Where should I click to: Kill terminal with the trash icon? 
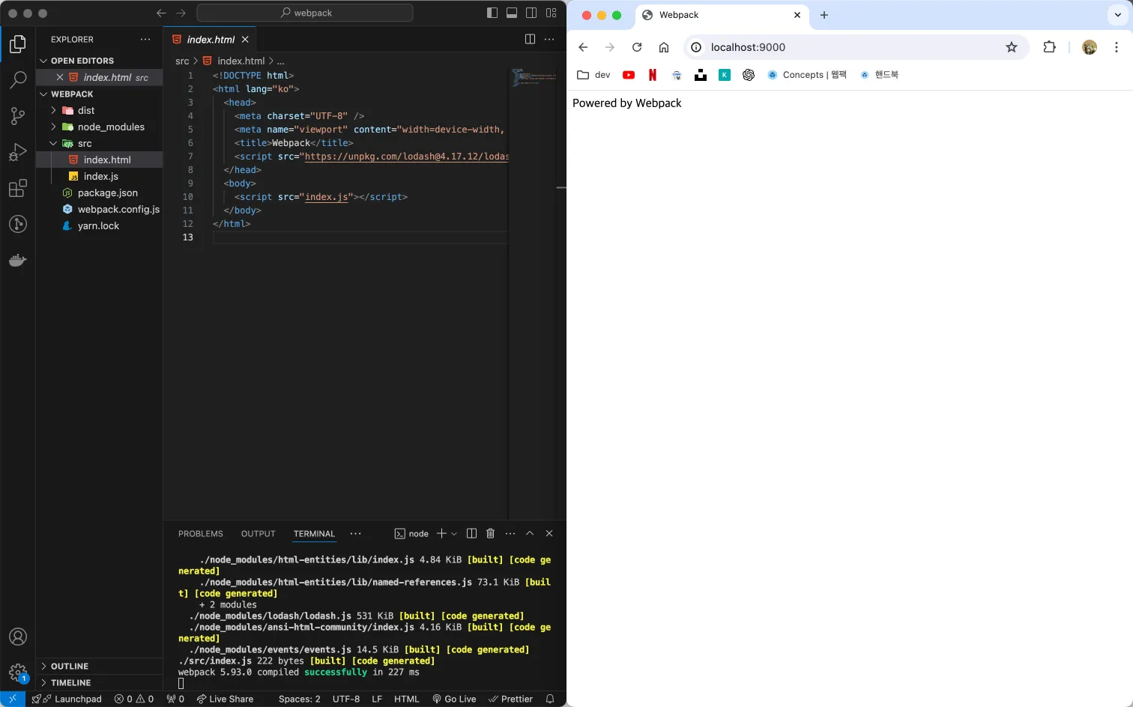coord(490,533)
